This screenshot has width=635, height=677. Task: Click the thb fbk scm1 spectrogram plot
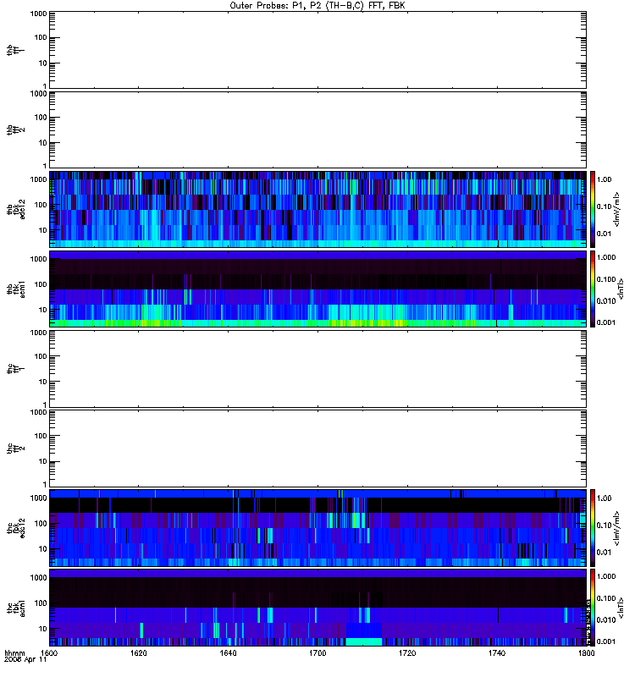click(x=318, y=289)
